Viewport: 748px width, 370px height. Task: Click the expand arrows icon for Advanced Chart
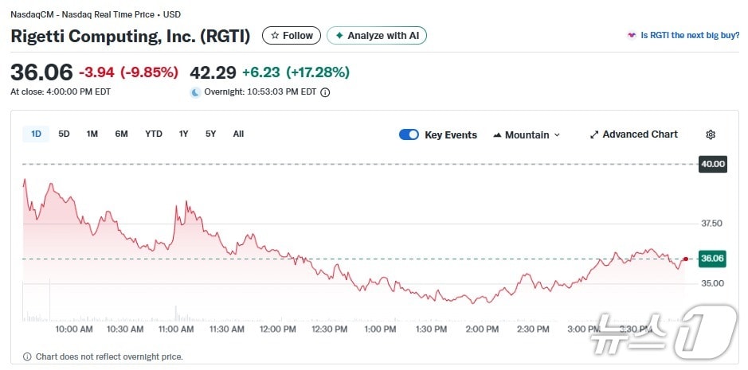tap(593, 134)
